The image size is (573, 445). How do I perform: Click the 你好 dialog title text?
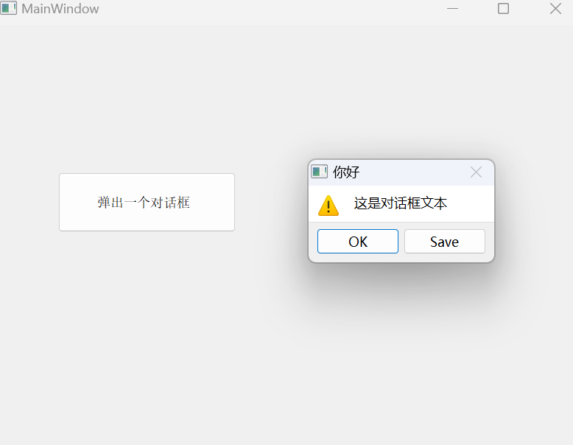coord(346,172)
